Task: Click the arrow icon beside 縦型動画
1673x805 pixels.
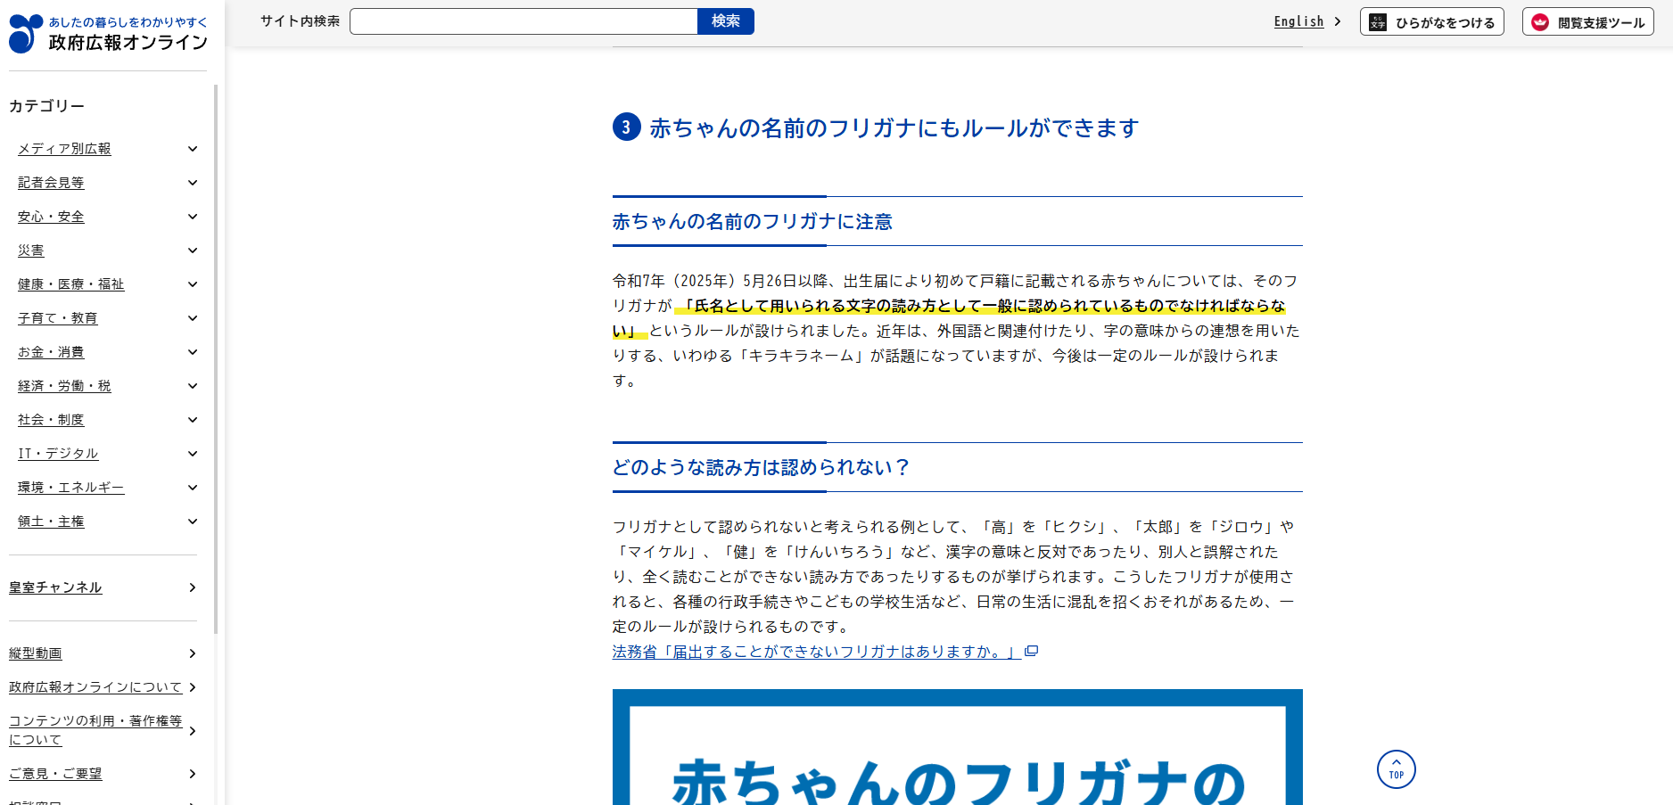Action: pyautogui.click(x=193, y=653)
